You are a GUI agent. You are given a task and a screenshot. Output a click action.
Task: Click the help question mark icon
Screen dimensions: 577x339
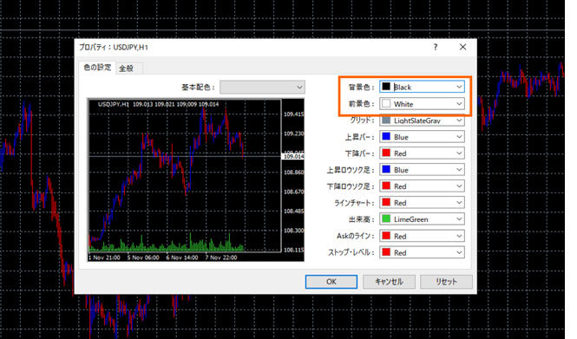pyautogui.click(x=436, y=47)
